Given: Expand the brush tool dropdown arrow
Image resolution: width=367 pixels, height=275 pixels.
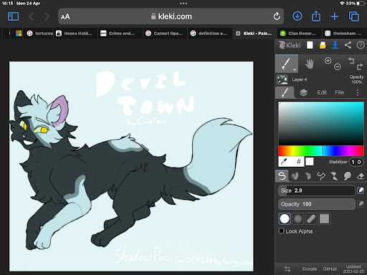Looking at the screenshot, I should coord(295,69).
